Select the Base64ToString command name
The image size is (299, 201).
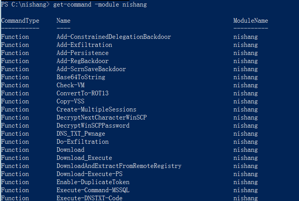tap(81, 77)
